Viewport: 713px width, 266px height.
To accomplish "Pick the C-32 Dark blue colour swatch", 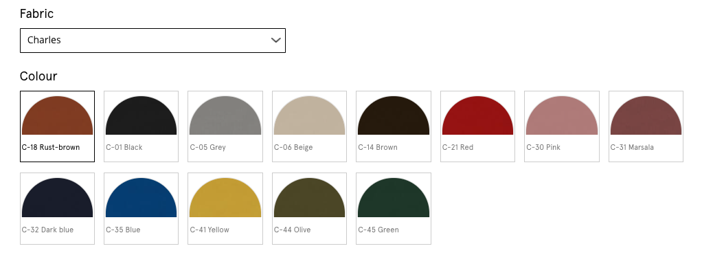I will [57, 209].
